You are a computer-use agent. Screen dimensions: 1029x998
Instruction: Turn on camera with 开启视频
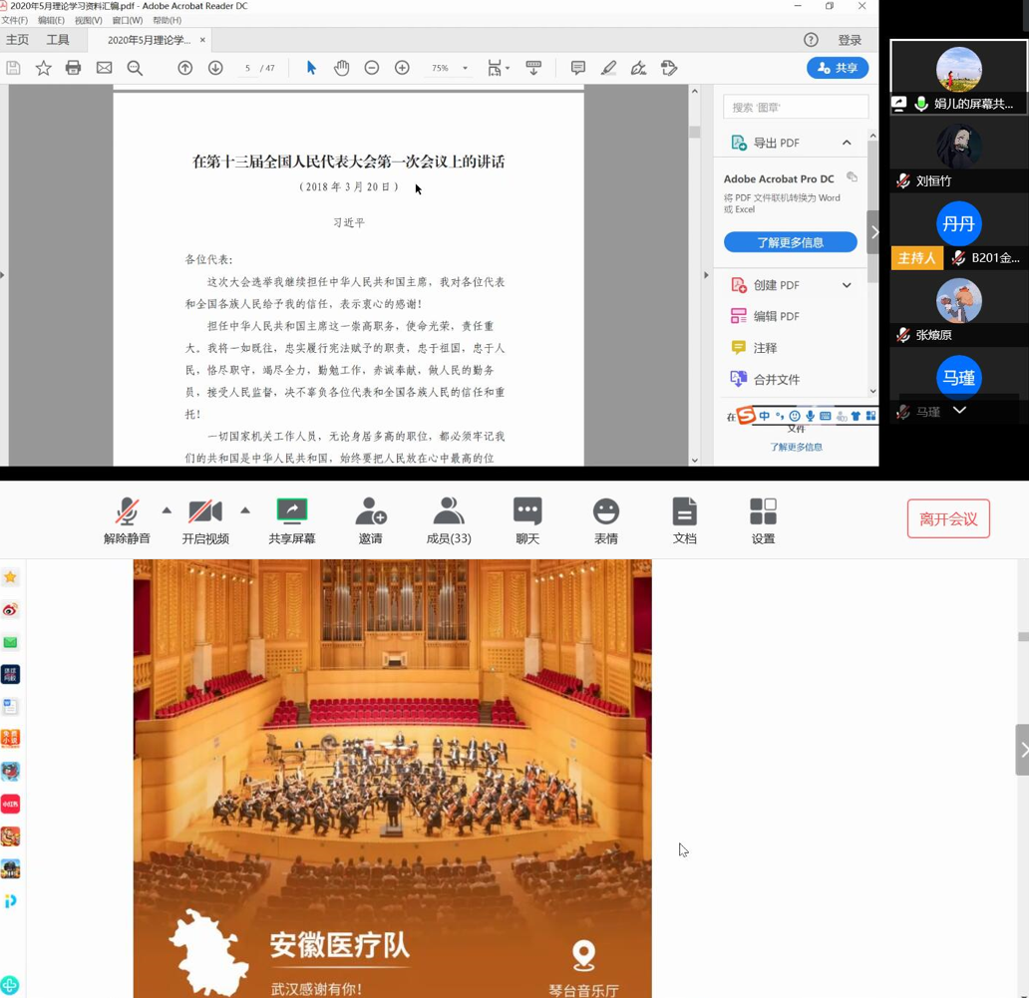tap(205, 520)
